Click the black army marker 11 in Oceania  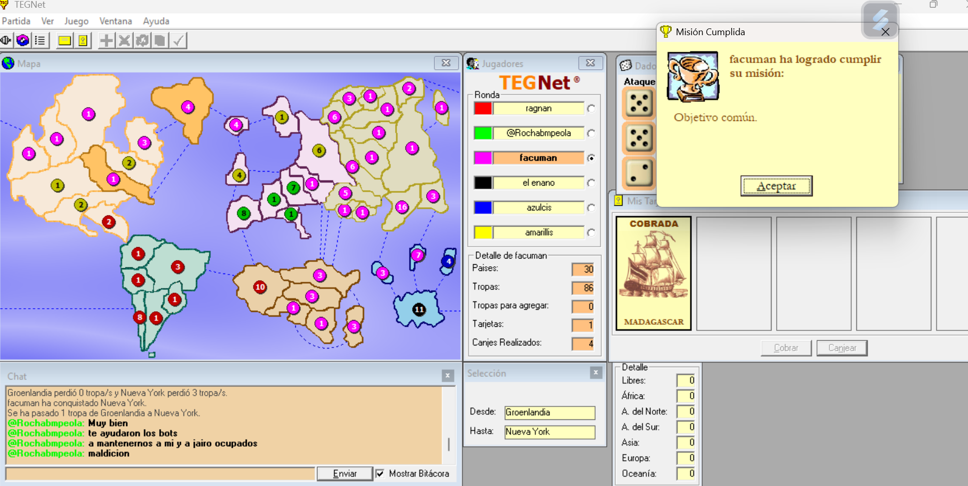click(x=419, y=310)
